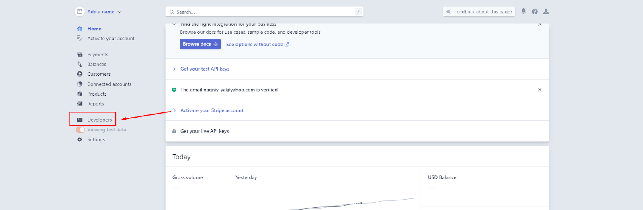This screenshot has width=643, height=210.
Task: Open the user profile icon
Action: 546,12
